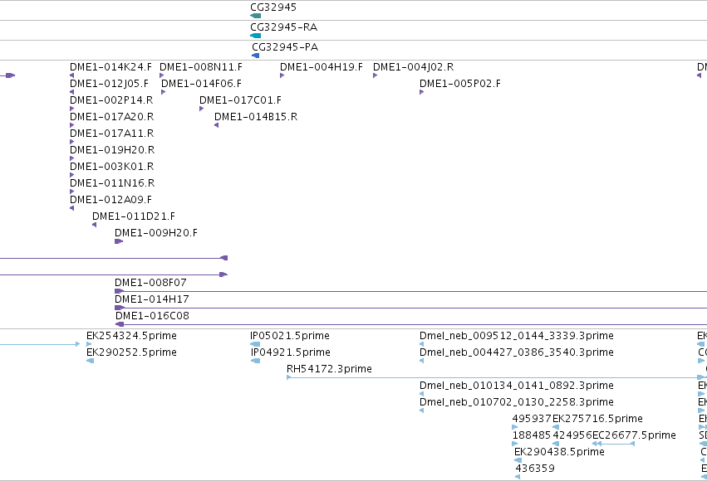707x481 pixels.
Task: Click the 188485 feature label
Action: [x=532, y=435]
